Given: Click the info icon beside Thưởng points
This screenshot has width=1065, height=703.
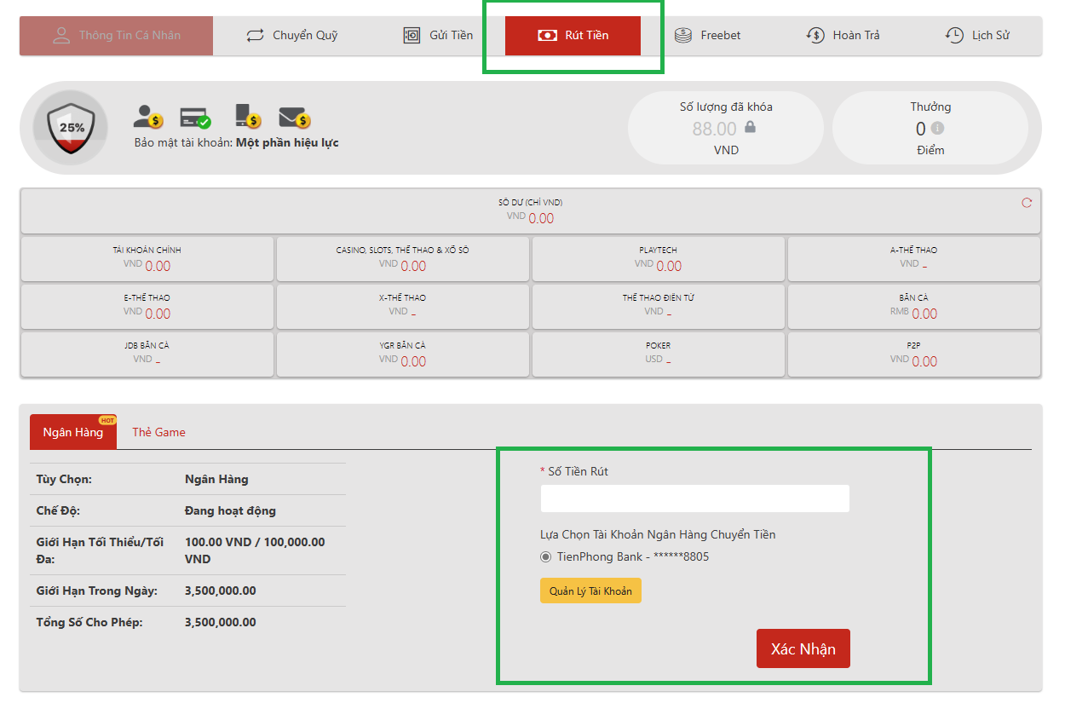Looking at the screenshot, I should coord(937,129).
